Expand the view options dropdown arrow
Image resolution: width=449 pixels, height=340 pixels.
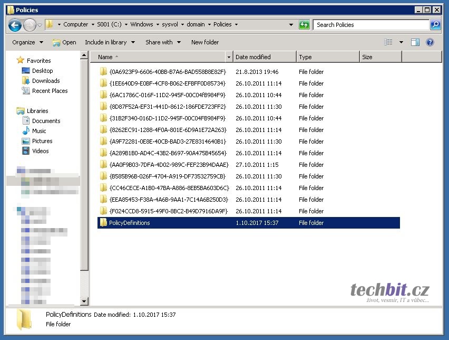(401, 42)
